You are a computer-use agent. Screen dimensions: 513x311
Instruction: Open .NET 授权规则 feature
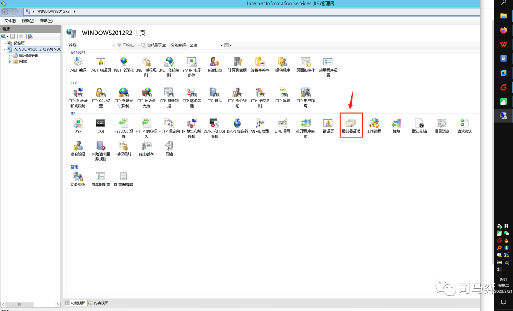[x=146, y=67]
